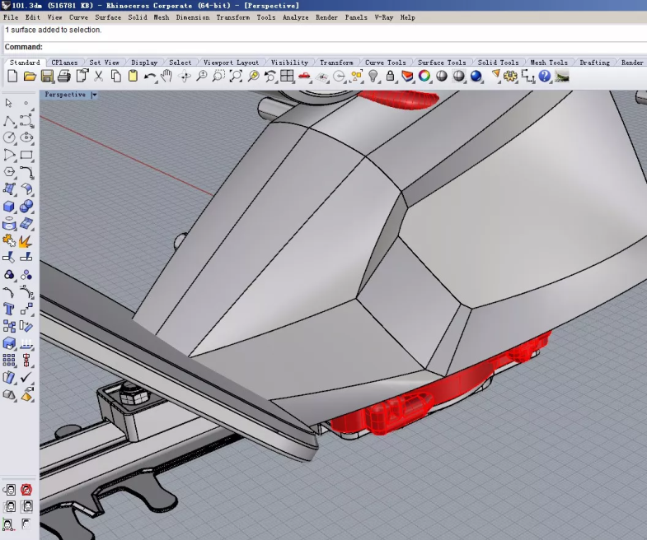Image resolution: width=647 pixels, height=540 pixels.
Task: Open the Perspective viewport dropdown arrow
Action: (x=94, y=95)
